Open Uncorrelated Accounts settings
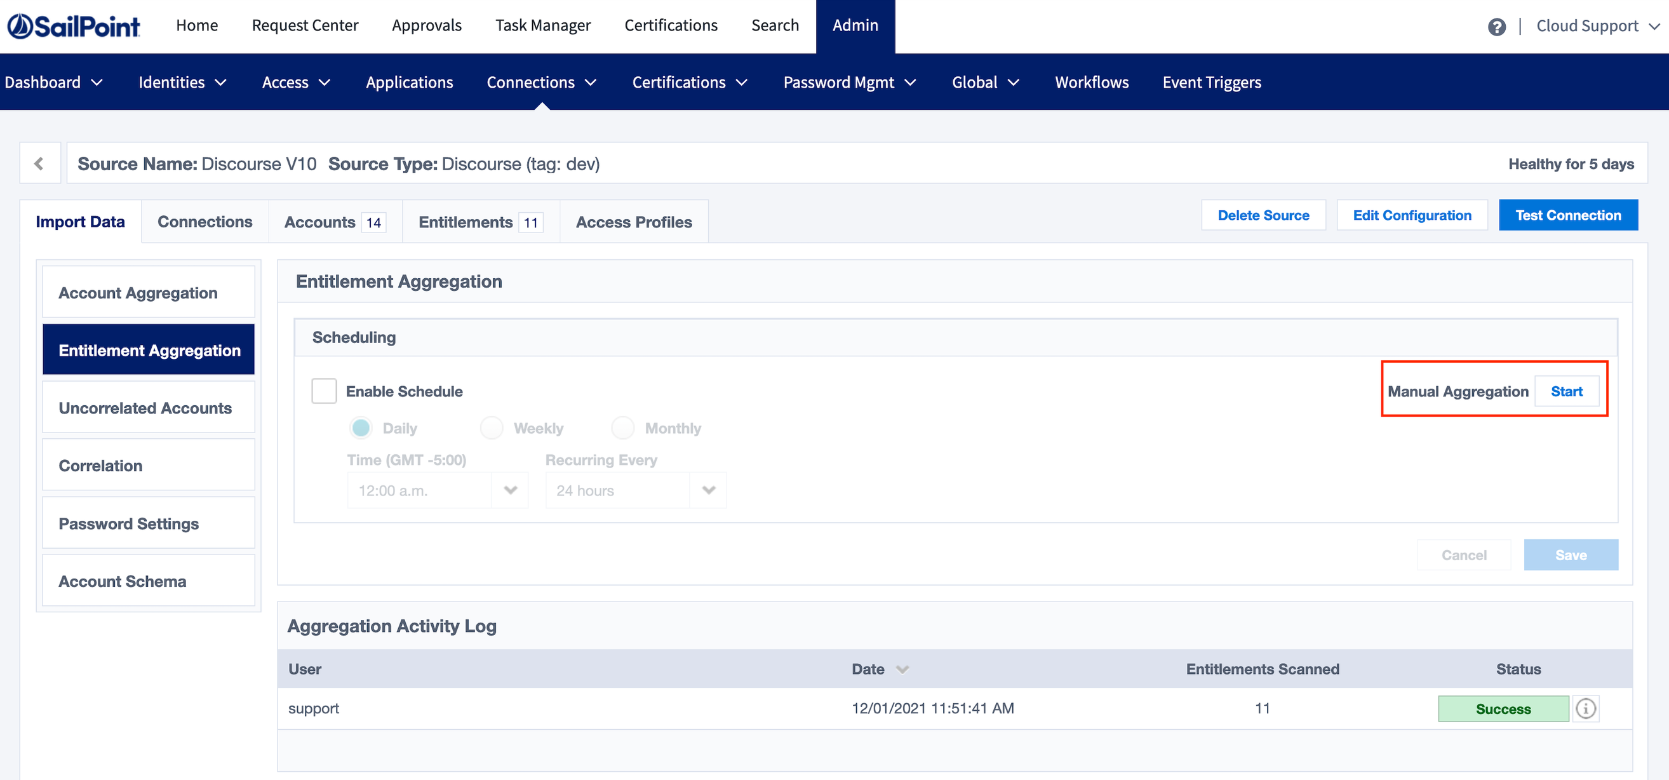The image size is (1669, 780). coord(145,408)
